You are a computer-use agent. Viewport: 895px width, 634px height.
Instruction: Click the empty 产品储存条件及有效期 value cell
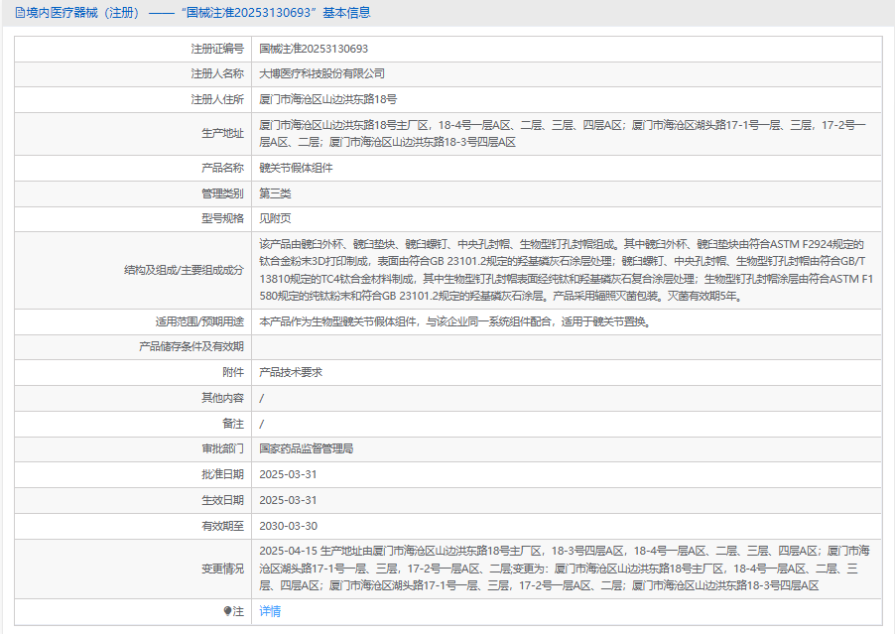pos(566,346)
